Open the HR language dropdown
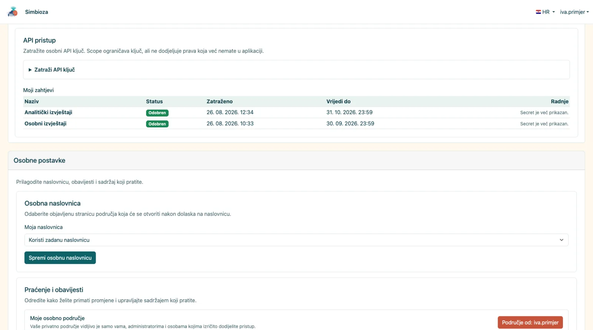 click(x=545, y=12)
